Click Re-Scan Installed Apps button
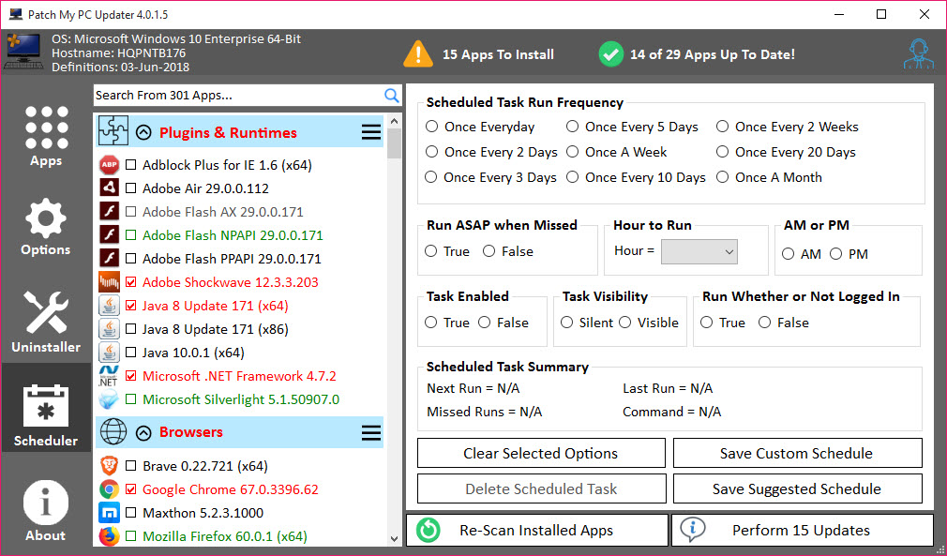The image size is (947, 556). [537, 530]
